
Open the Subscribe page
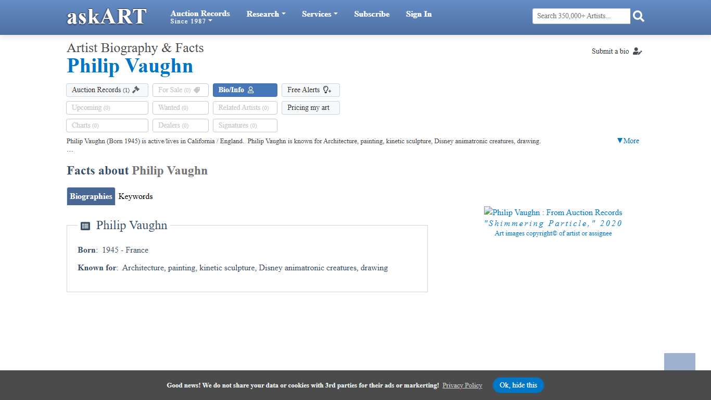pos(372,14)
